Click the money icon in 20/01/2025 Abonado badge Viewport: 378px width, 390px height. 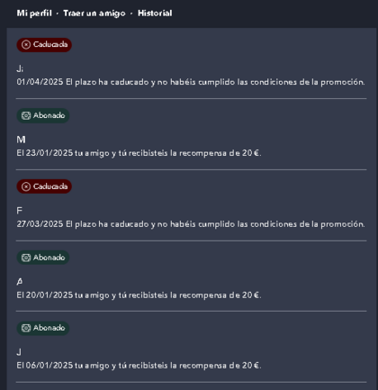(26, 258)
